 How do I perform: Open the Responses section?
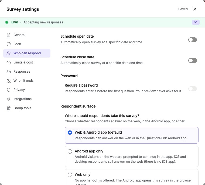27,72
